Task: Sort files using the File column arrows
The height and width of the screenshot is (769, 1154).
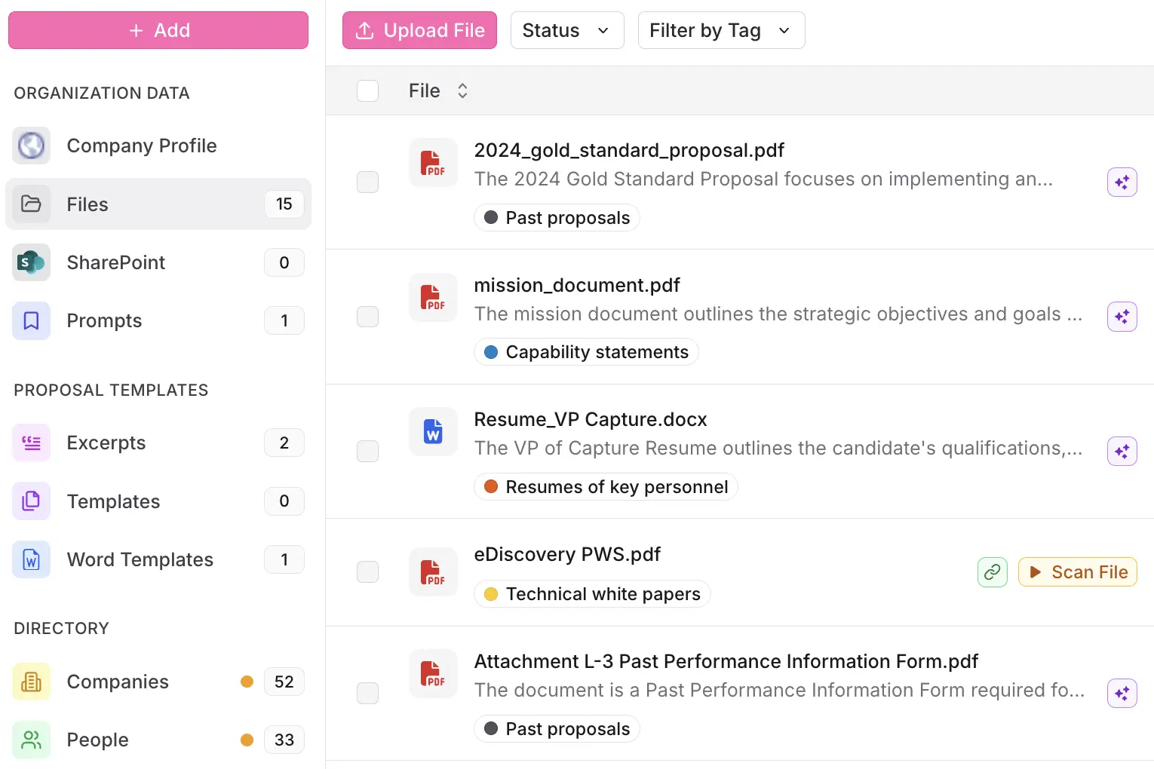Action: (462, 90)
